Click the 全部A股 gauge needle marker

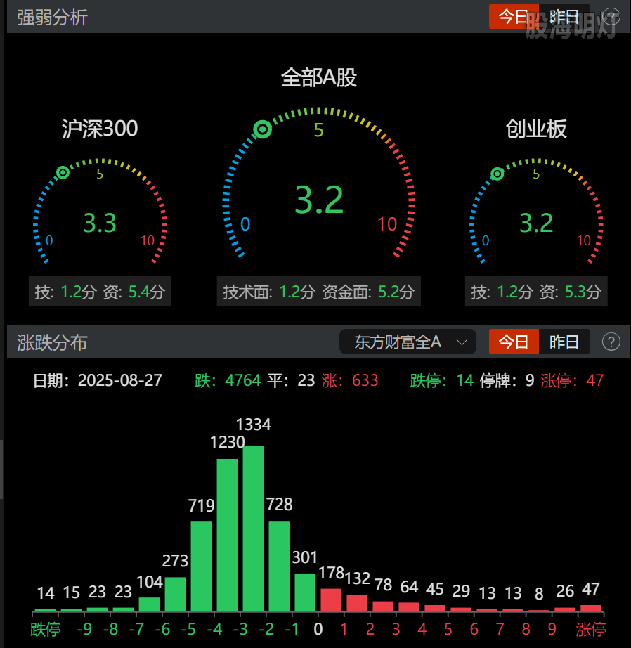262,130
